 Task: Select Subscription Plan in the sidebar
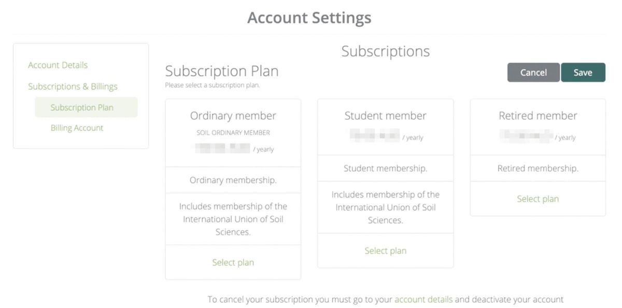click(82, 108)
